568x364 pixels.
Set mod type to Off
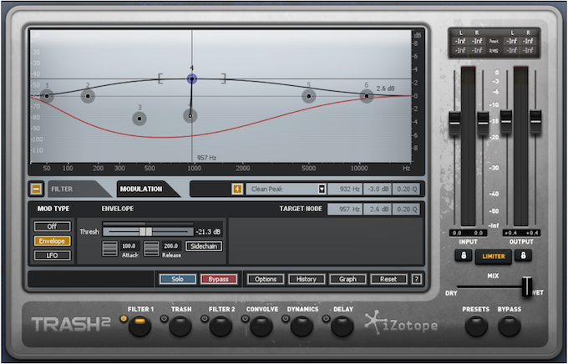(x=52, y=226)
